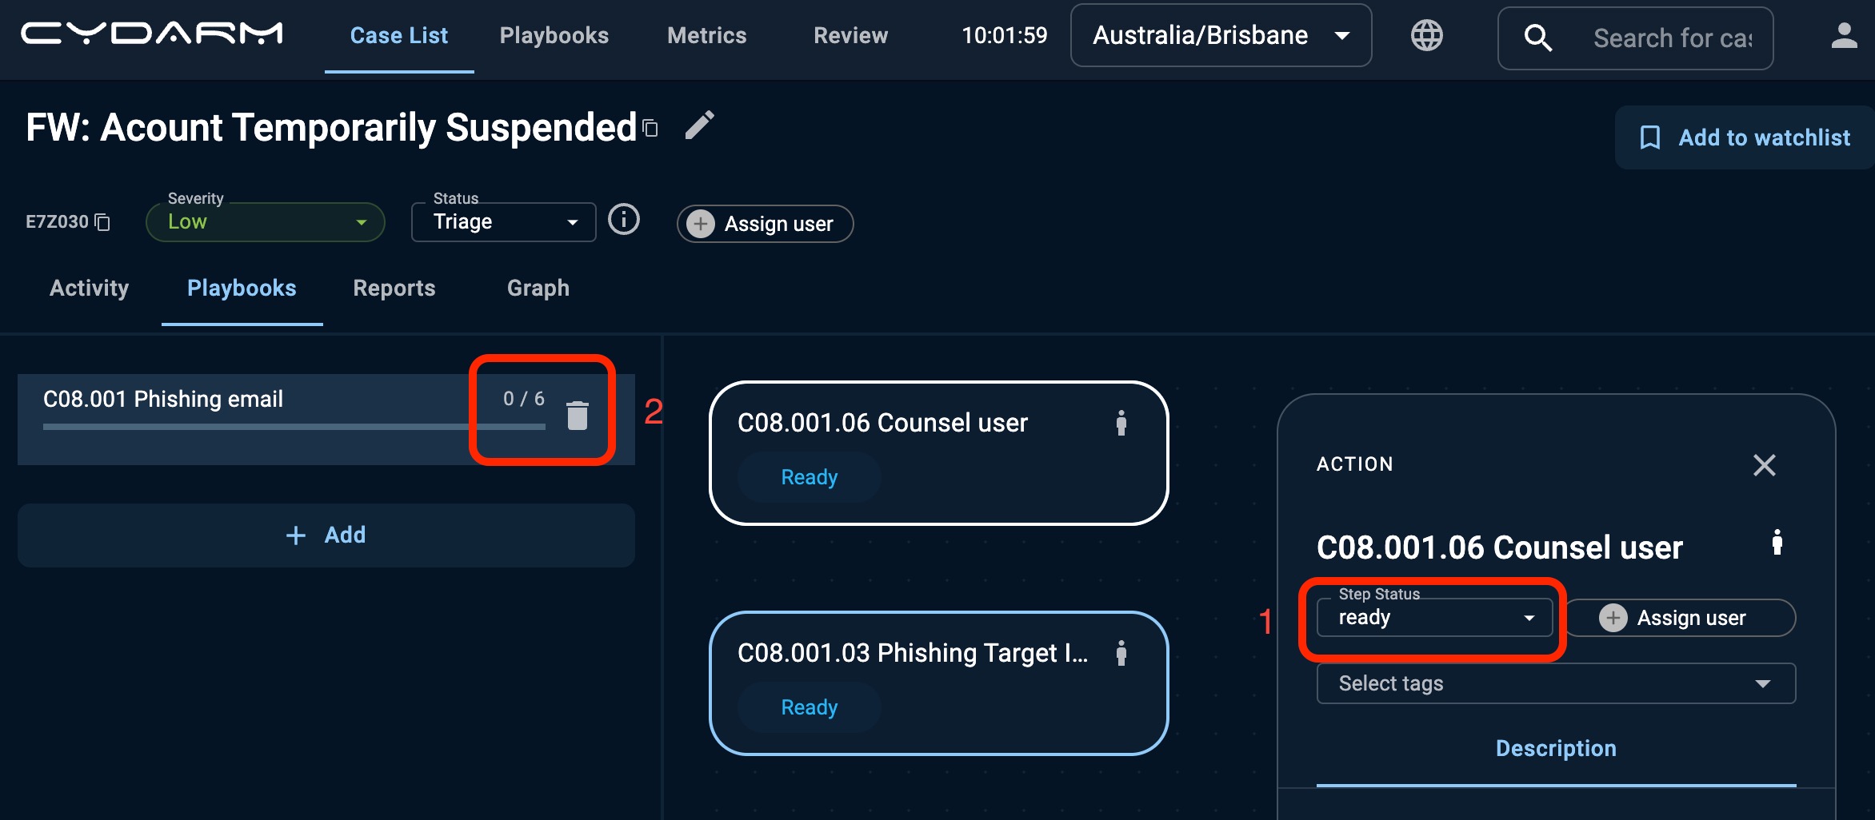The height and width of the screenshot is (820, 1875).
Task: Copy case ID E7Z030
Action: click(x=102, y=221)
